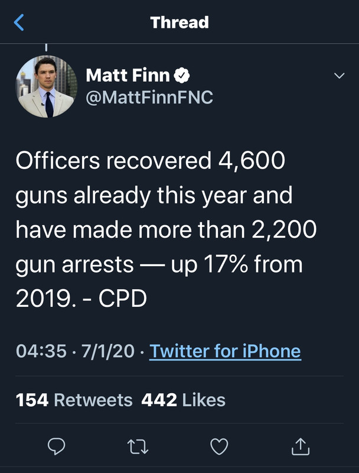The image size is (359, 473).
Task: Open profile via the Matt Finn display name
Action: pos(128,76)
